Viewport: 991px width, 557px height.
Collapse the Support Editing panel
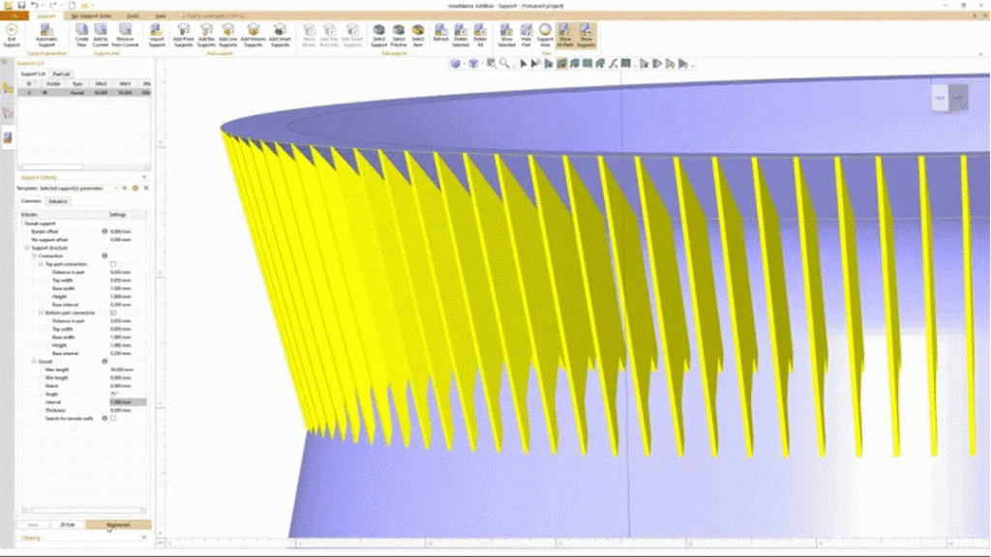click(144, 177)
